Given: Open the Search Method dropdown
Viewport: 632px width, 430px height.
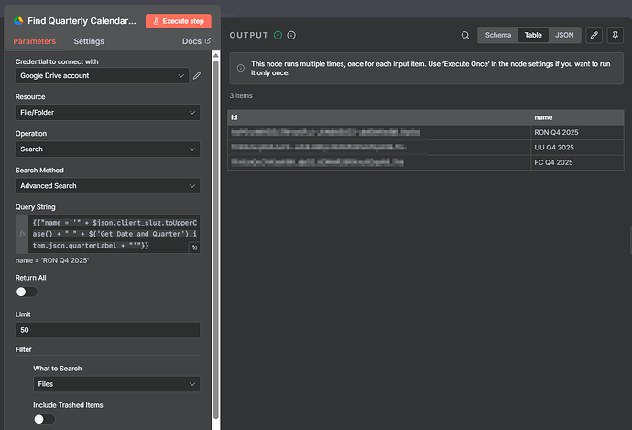Looking at the screenshot, I should coord(108,186).
